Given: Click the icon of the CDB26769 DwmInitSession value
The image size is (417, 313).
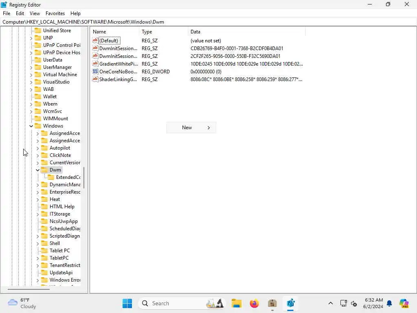Looking at the screenshot, I should [95, 48].
